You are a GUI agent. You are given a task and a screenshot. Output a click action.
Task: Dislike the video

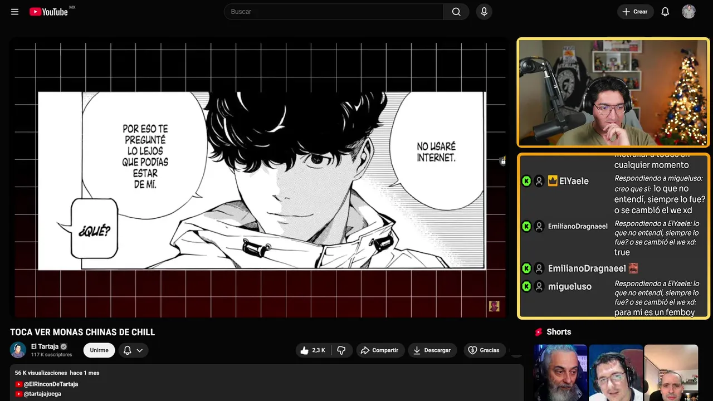(341, 350)
